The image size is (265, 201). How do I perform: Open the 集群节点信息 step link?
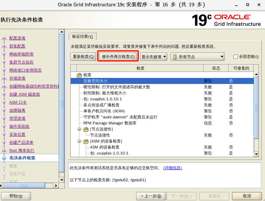point(21,62)
